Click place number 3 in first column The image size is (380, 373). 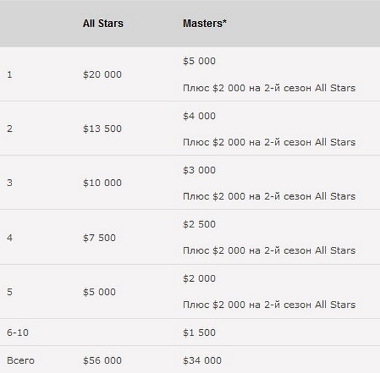pos(9,183)
